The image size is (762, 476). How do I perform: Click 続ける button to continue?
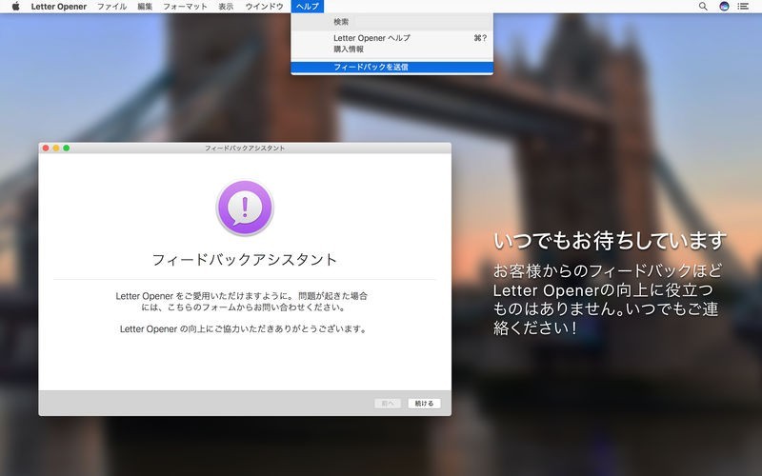[424, 403]
